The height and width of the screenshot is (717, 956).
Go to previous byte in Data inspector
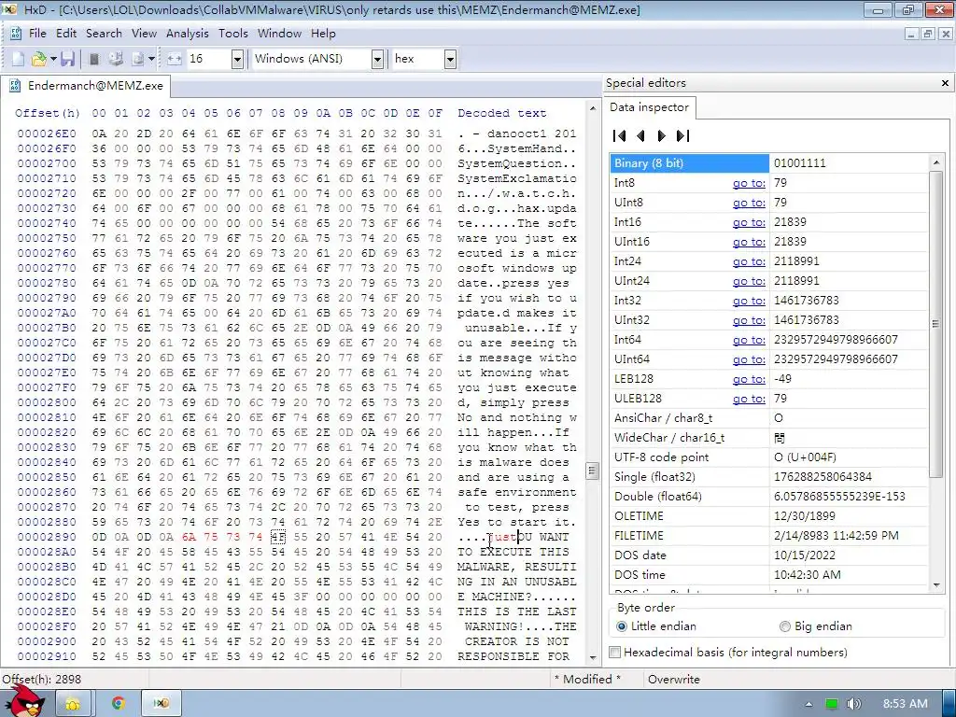tap(640, 135)
